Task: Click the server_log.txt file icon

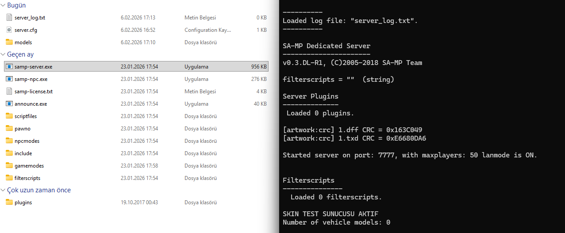Action: [x=9, y=18]
